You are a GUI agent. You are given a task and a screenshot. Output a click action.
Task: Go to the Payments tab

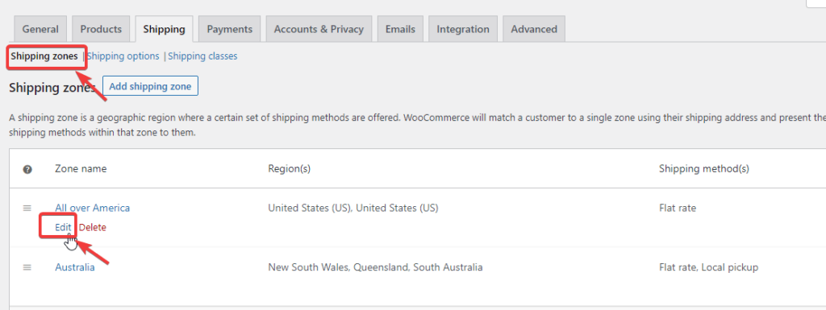tap(230, 29)
